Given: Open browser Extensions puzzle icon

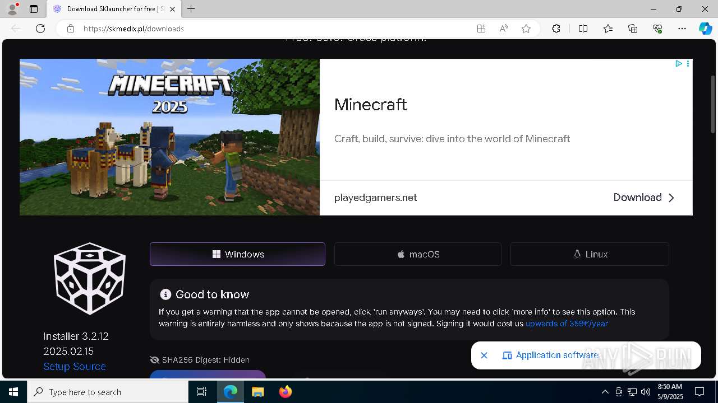Looking at the screenshot, I should coord(556,29).
